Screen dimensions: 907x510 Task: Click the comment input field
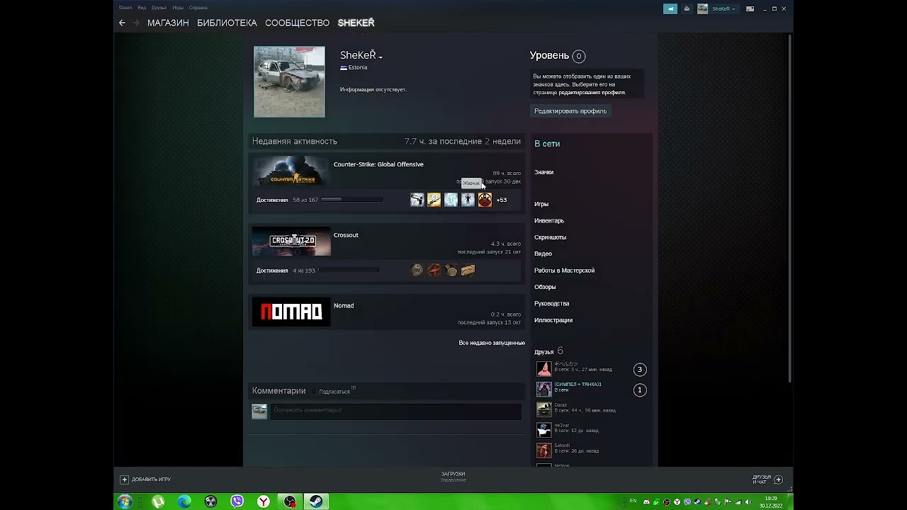pos(396,411)
